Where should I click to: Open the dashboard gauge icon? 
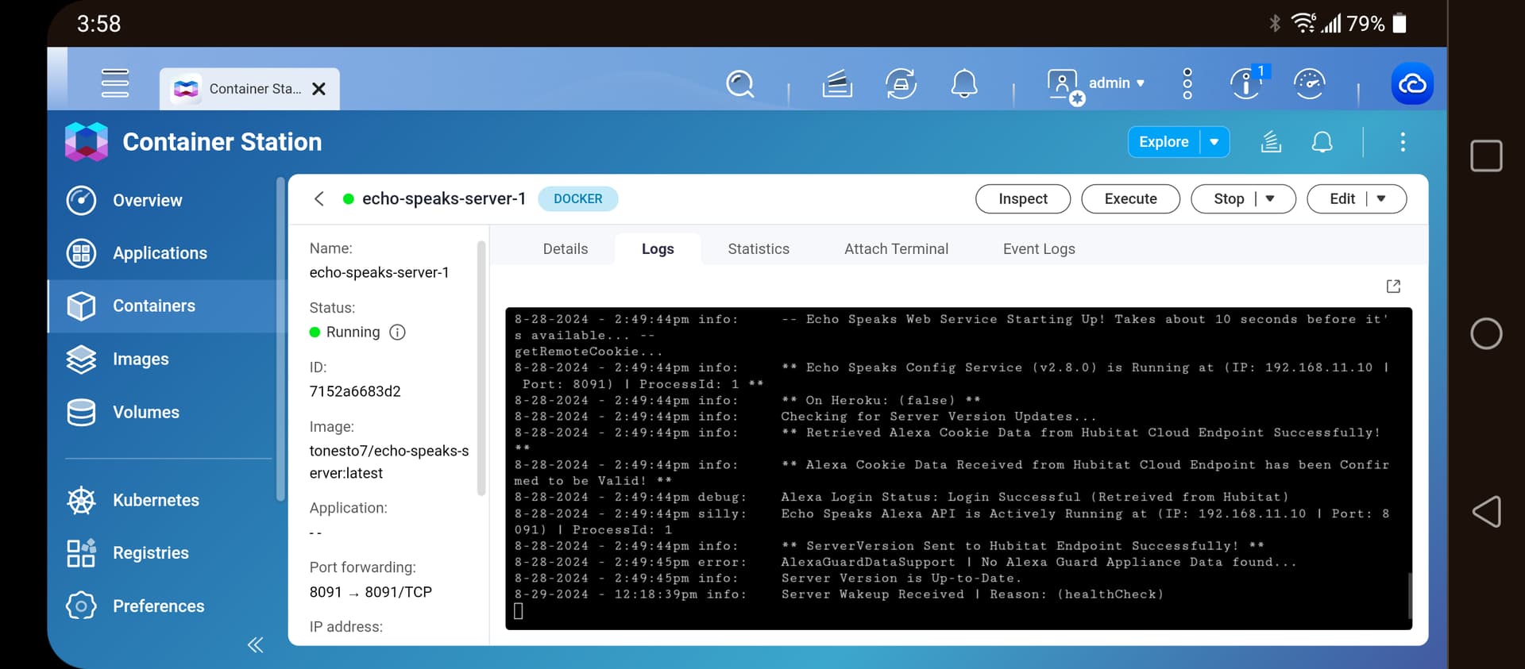(1309, 83)
